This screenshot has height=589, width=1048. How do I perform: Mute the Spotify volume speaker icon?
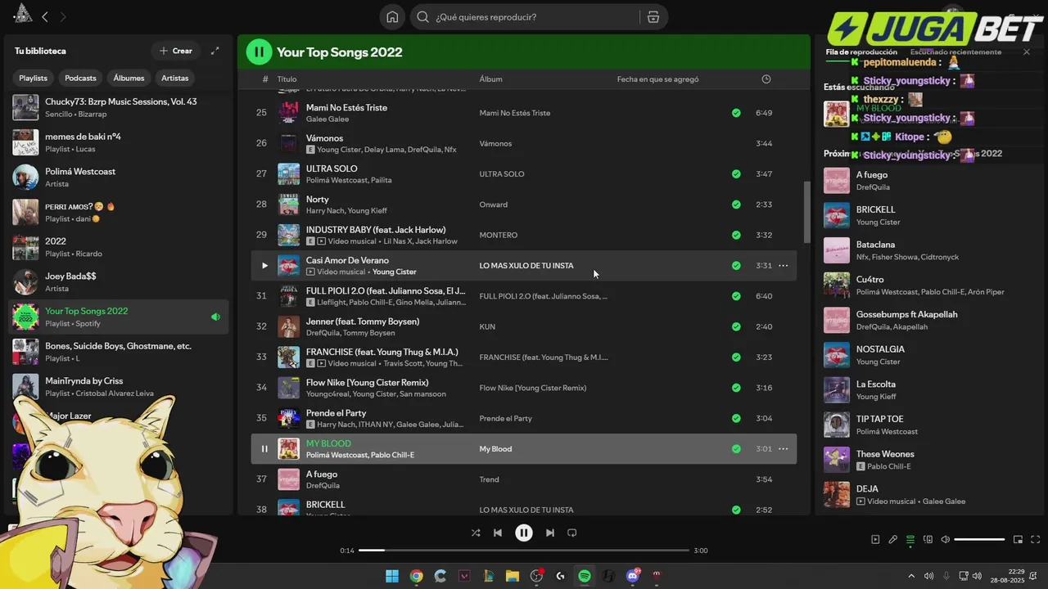945,540
